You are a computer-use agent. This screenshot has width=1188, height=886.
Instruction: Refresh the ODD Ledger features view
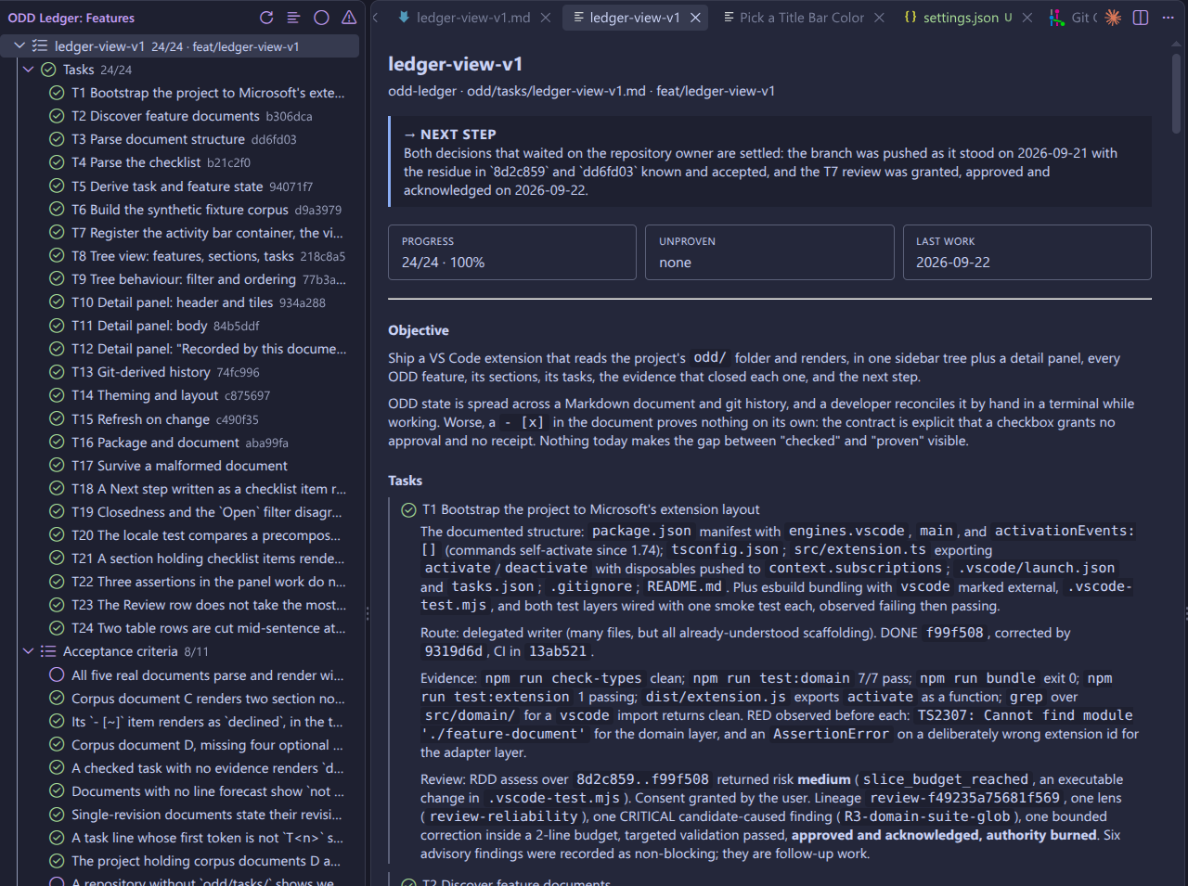pos(266,18)
